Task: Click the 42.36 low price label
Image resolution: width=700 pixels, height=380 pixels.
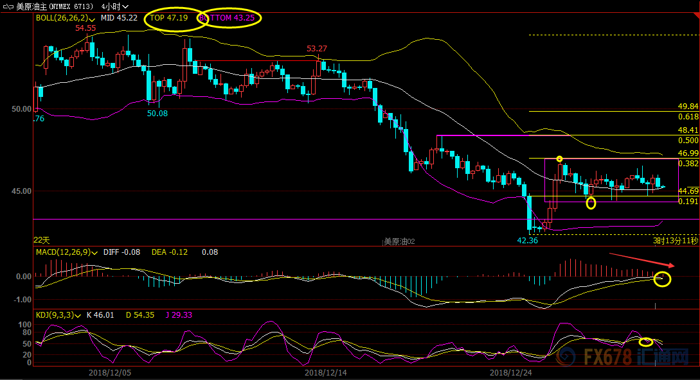Action: pos(528,240)
